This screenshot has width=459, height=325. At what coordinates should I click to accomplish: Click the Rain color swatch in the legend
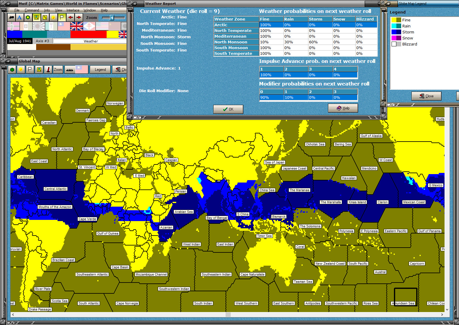(396, 26)
